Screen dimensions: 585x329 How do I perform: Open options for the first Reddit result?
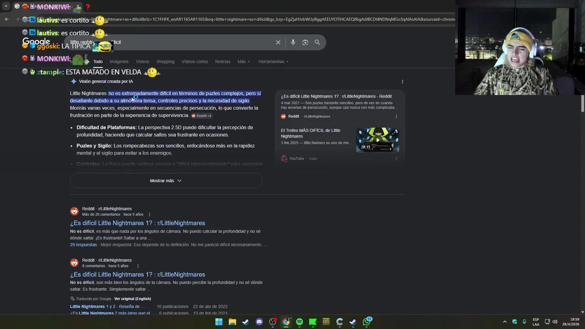tap(149, 214)
